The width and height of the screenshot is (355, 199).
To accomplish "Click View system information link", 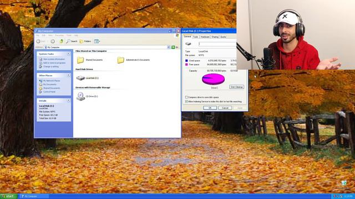I will [x=54, y=59].
